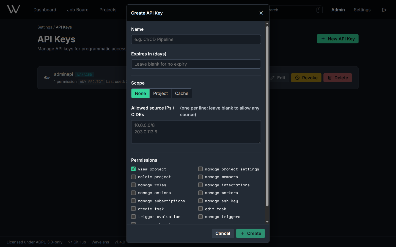Check the delete project permission
The width and height of the screenshot is (396, 247).
tap(133, 177)
